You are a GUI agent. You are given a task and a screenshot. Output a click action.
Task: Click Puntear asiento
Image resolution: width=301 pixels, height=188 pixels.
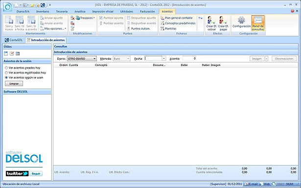[111, 23]
